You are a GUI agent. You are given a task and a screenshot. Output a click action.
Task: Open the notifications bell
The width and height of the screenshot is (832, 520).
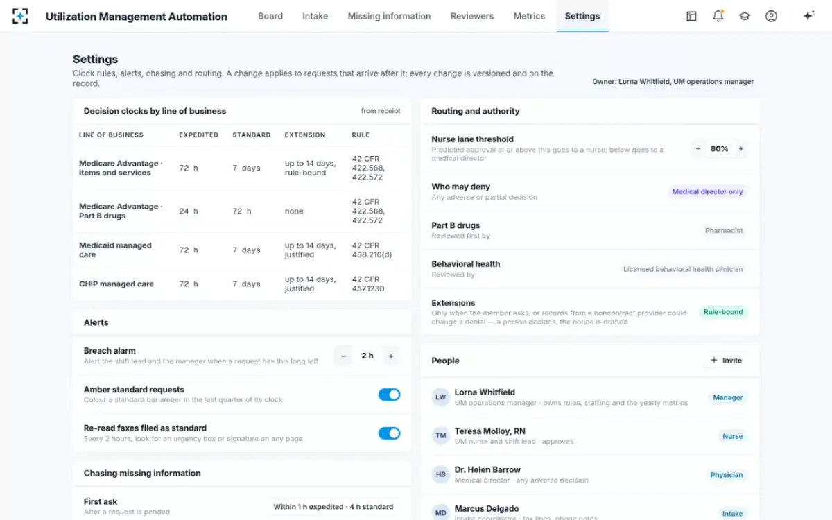[x=718, y=16]
